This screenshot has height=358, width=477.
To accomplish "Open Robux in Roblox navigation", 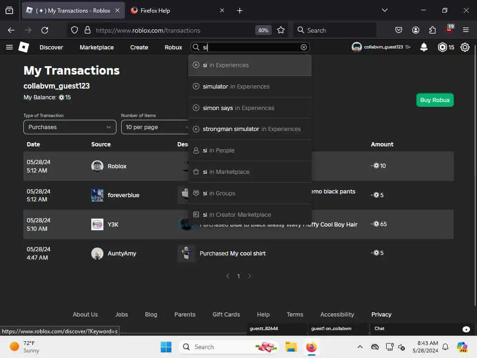I will pos(173,47).
